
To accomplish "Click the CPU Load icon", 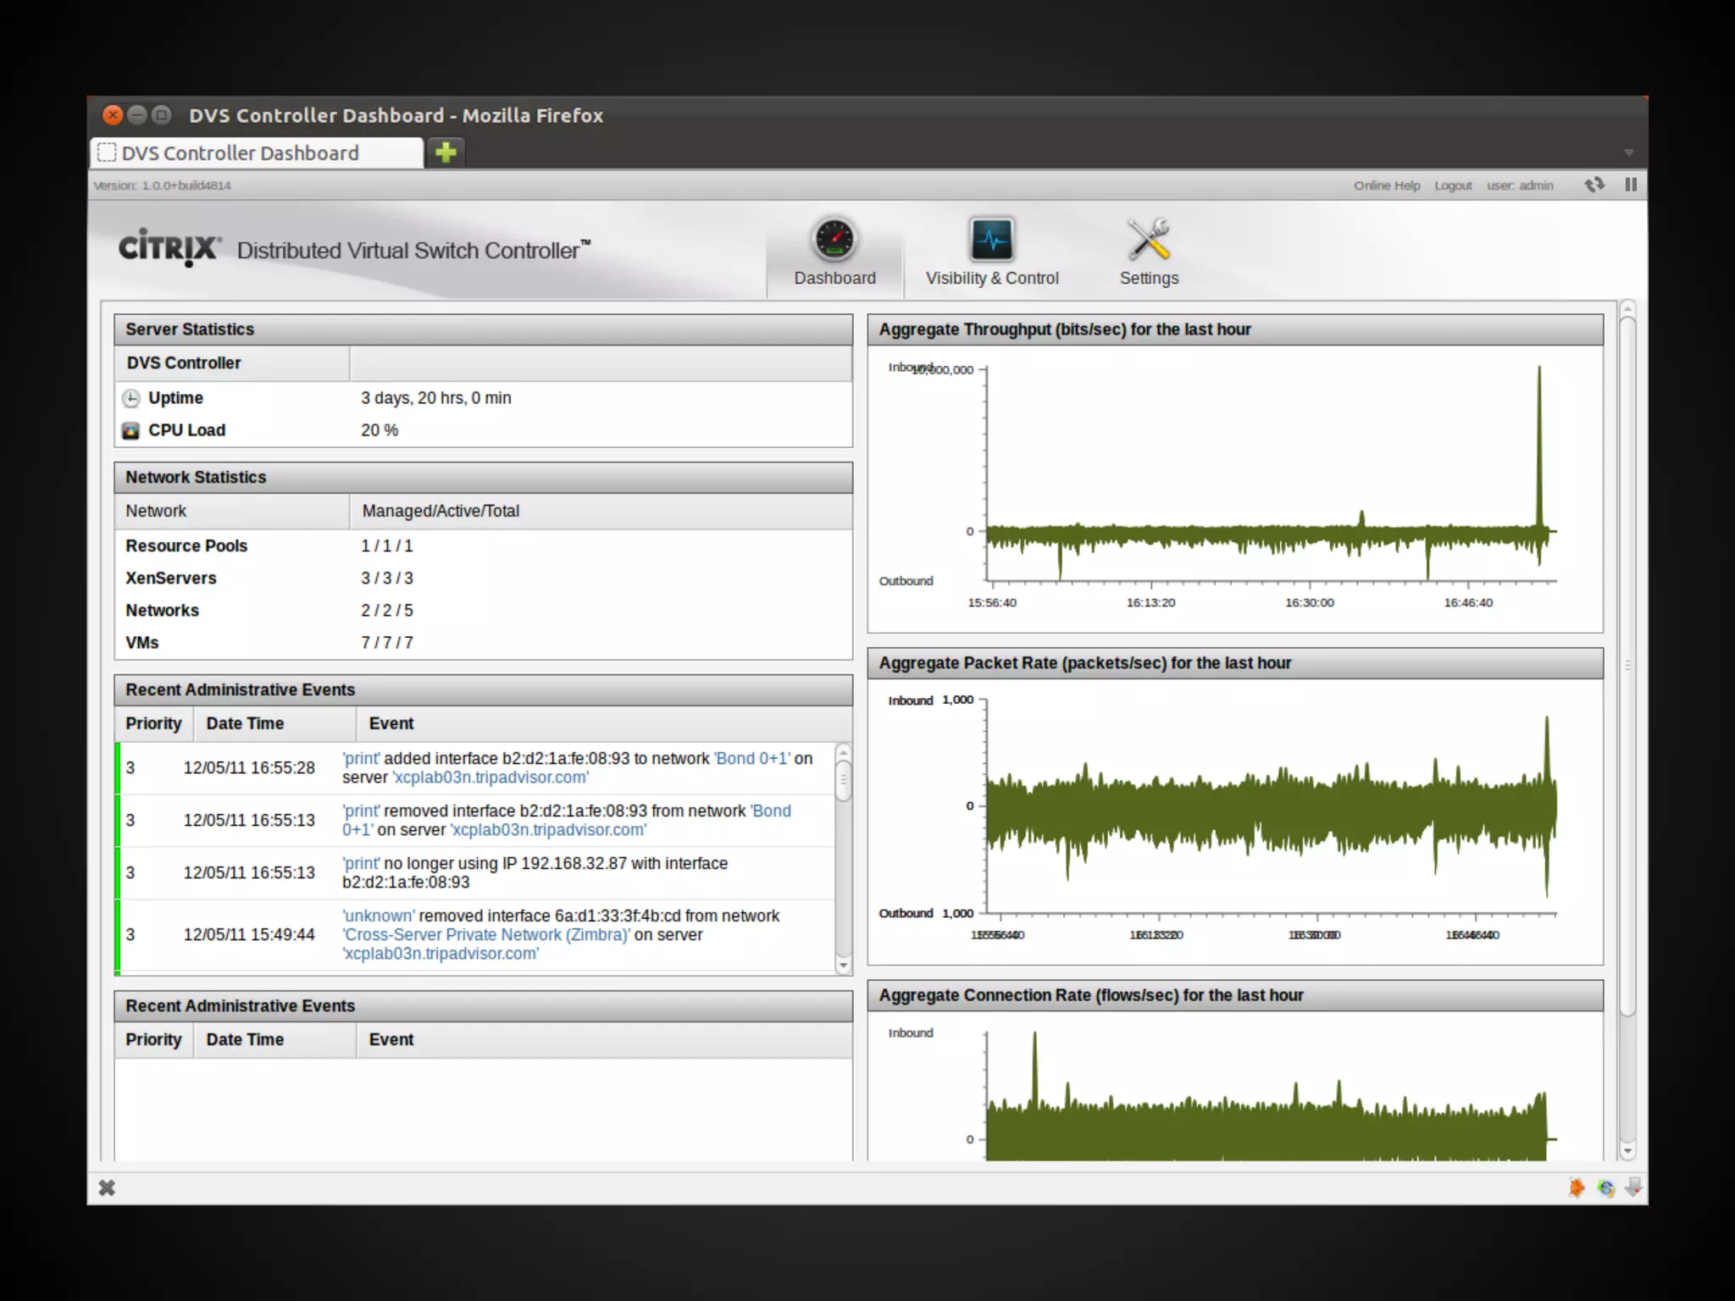I will [x=131, y=430].
